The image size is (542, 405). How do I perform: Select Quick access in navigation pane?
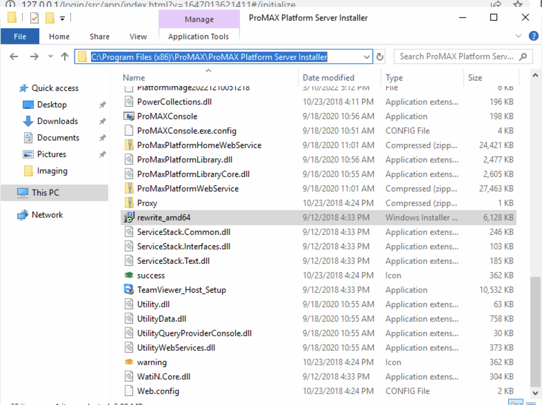[55, 88]
